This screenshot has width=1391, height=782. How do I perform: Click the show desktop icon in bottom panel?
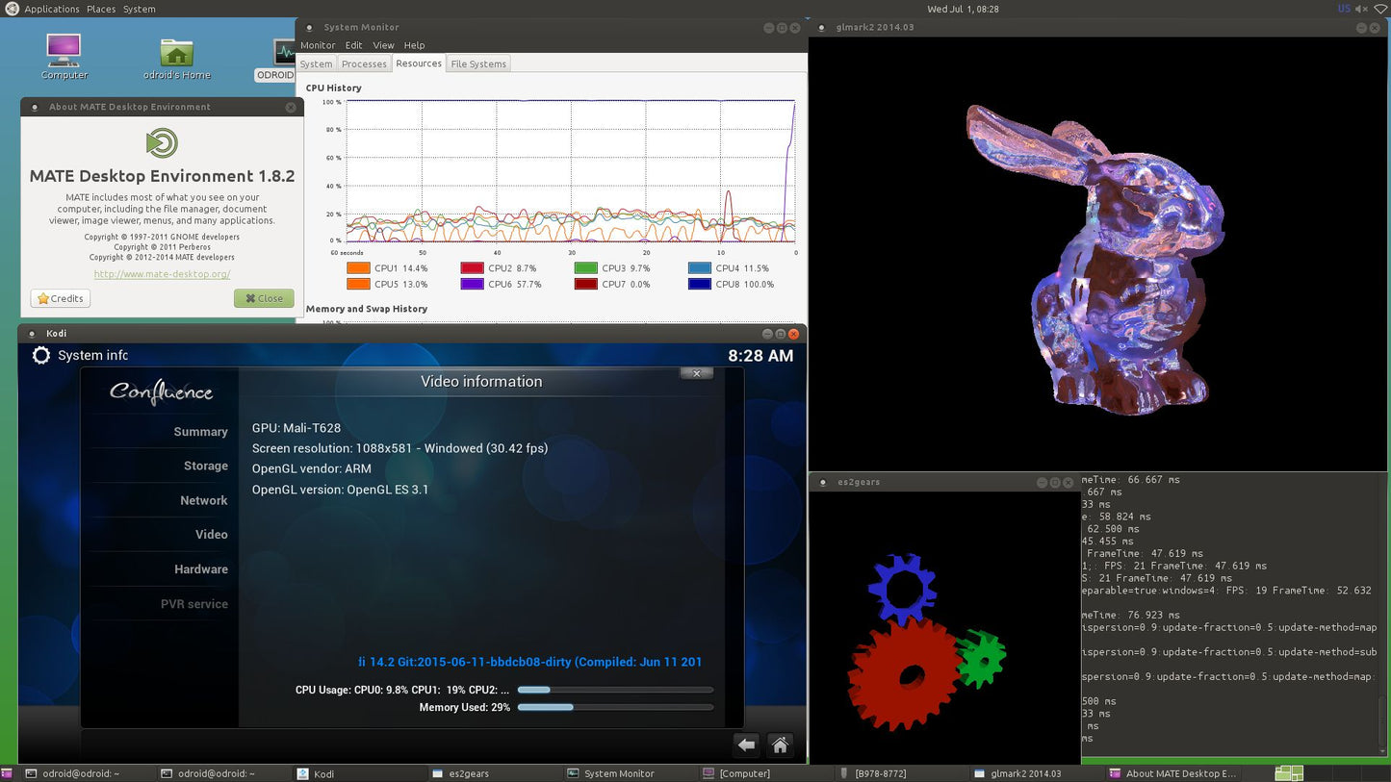pyautogui.click(x=7, y=773)
